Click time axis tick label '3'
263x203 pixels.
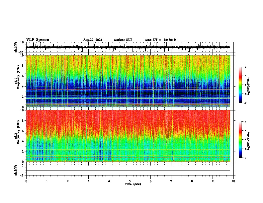click(88, 181)
